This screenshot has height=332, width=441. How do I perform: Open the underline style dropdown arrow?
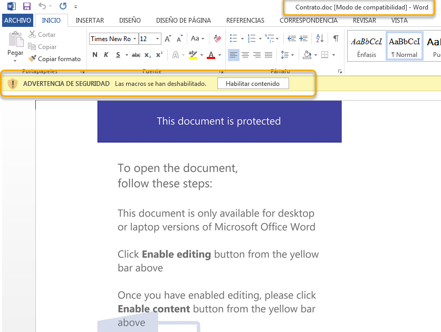[x=127, y=55]
